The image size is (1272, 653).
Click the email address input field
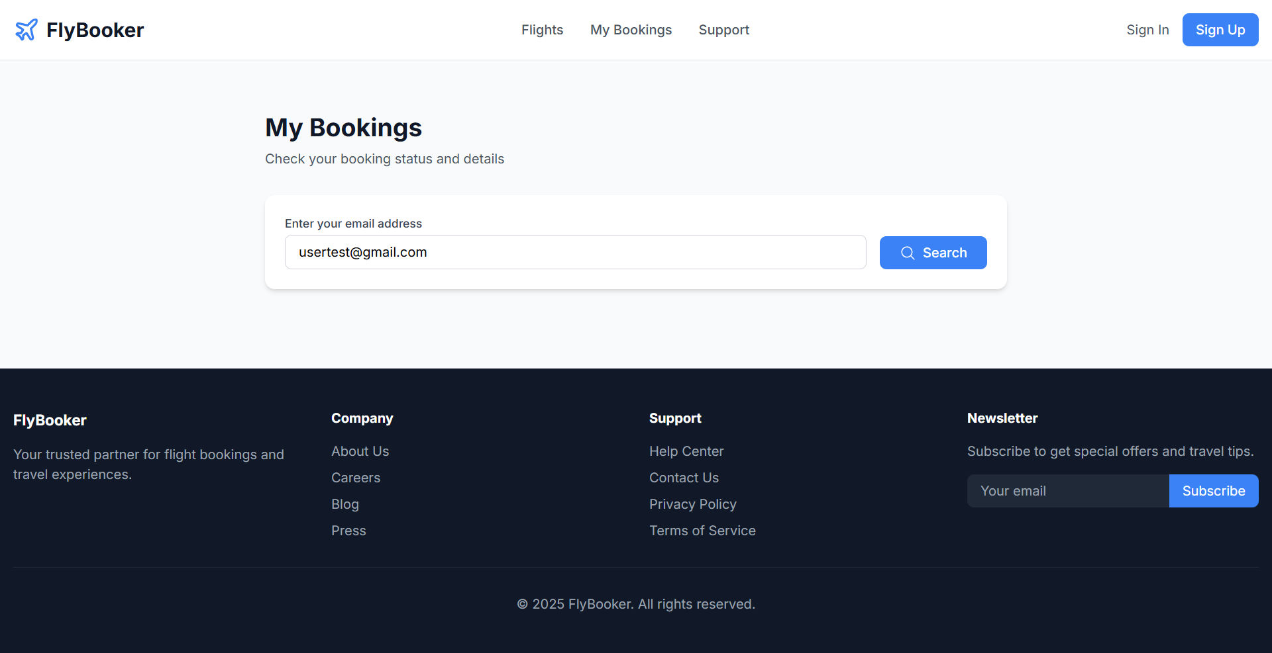coord(575,252)
